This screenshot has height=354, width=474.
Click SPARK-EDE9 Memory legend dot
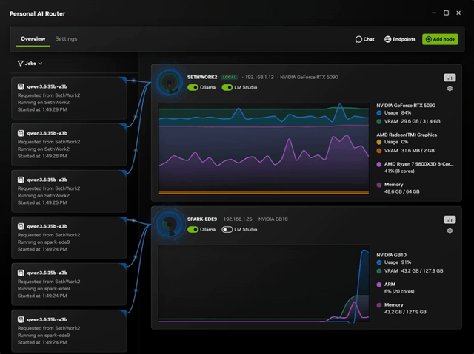coord(379,305)
